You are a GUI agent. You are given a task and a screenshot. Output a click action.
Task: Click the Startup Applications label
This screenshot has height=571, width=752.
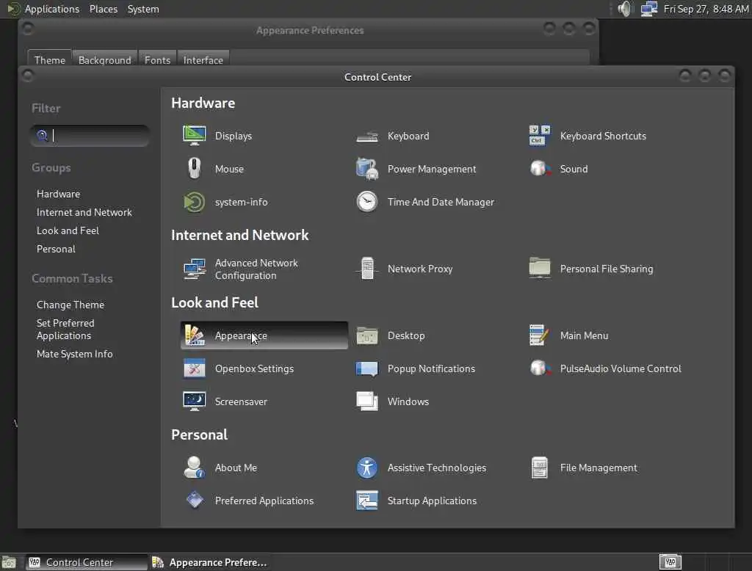coord(432,501)
